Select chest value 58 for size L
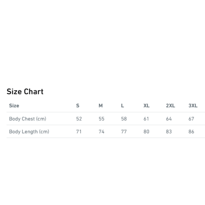 pos(124,119)
